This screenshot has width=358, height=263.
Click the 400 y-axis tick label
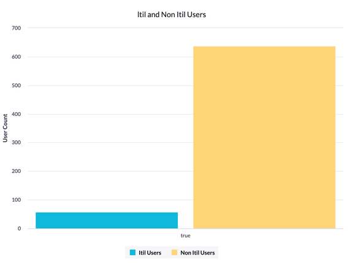(x=16, y=114)
